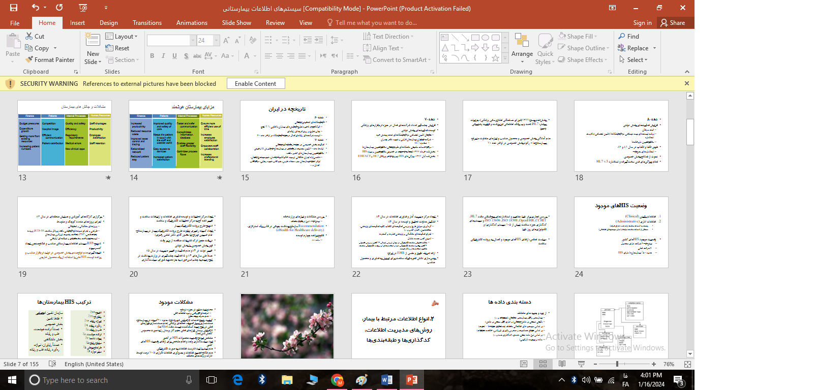Screen dimensions: 814x390
Task: Toggle Normal view in status bar
Action: click(524, 364)
